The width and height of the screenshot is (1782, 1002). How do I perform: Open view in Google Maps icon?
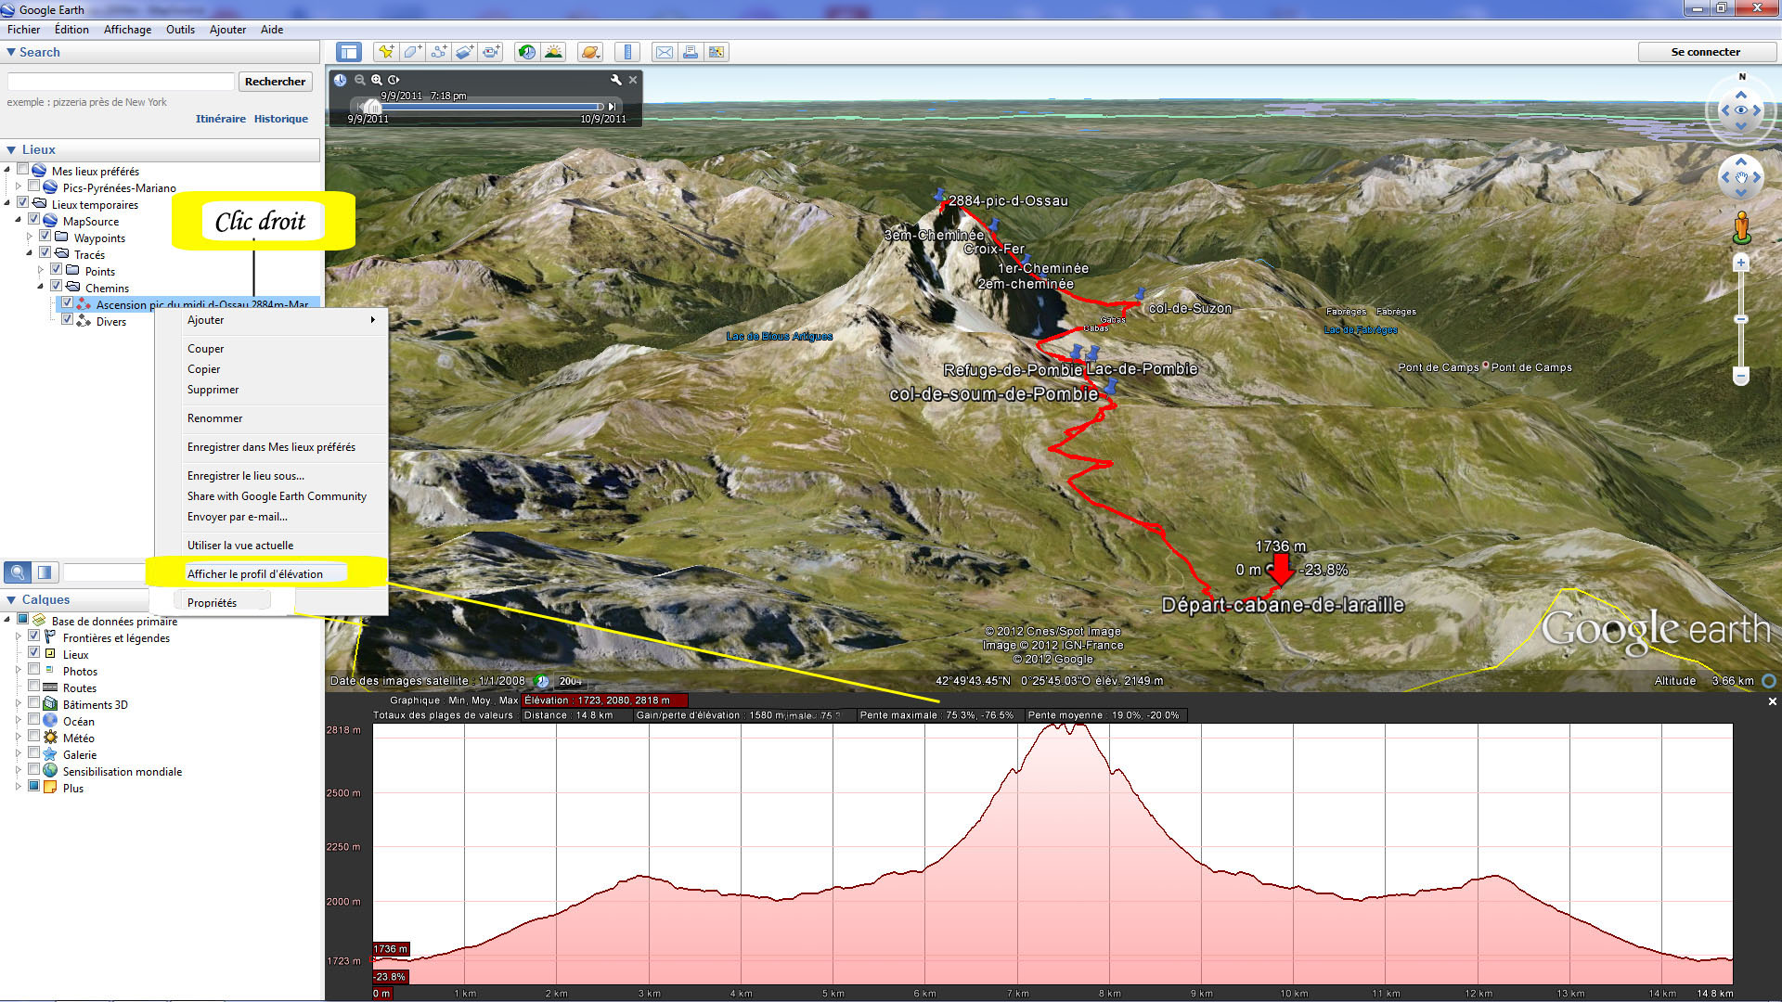(717, 52)
